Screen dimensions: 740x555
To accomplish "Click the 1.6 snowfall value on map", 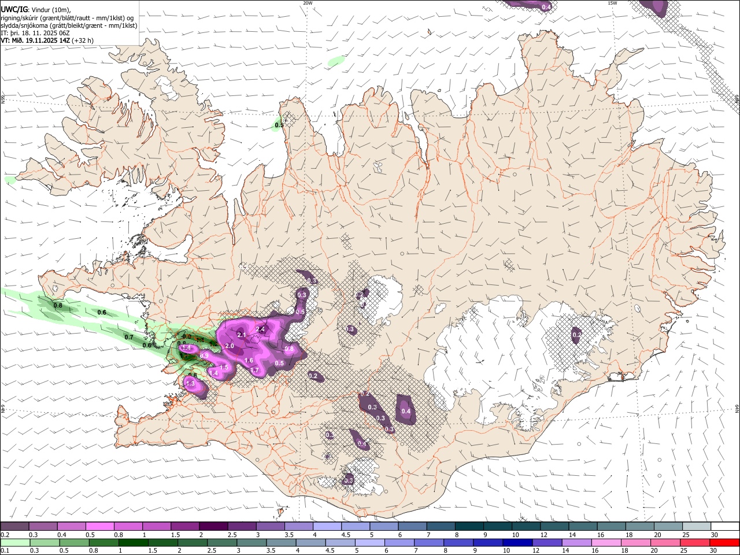I will pos(249,360).
